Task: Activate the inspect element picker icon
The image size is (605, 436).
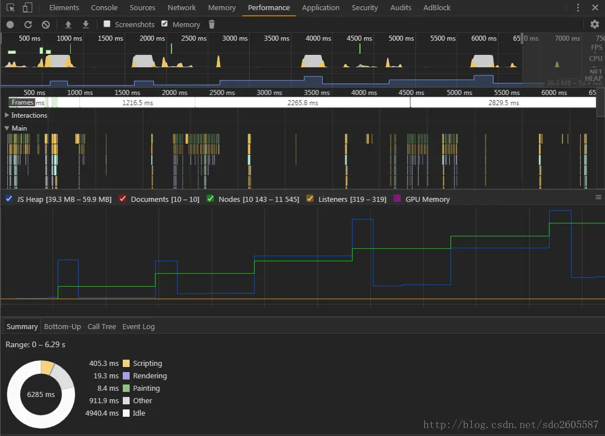Action: (11, 8)
